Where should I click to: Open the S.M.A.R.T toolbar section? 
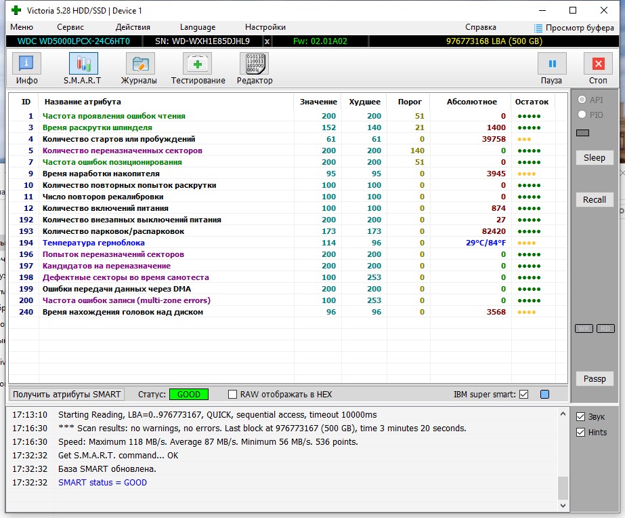83,68
